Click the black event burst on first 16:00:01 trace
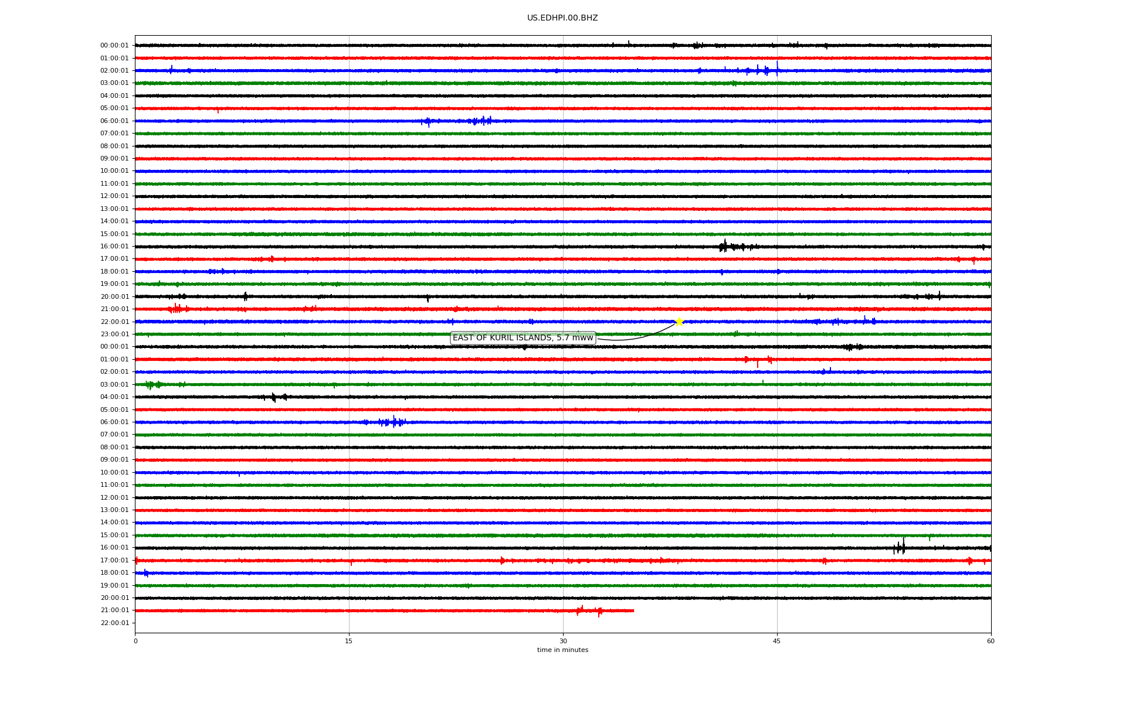Viewport: 1126px width, 703px height. [x=725, y=247]
